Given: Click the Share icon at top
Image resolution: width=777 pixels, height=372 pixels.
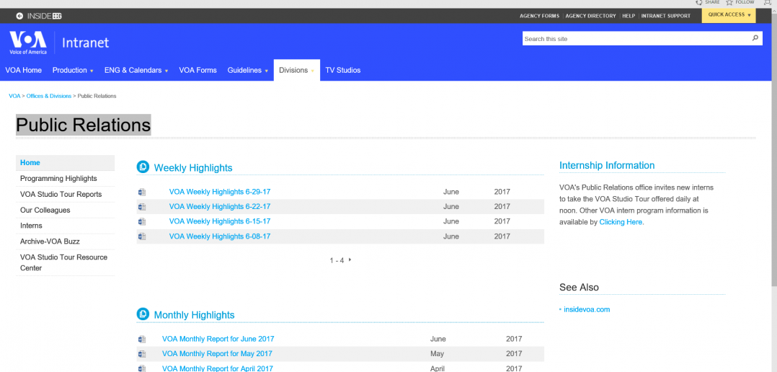Looking at the screenshot, I should 698,2.
